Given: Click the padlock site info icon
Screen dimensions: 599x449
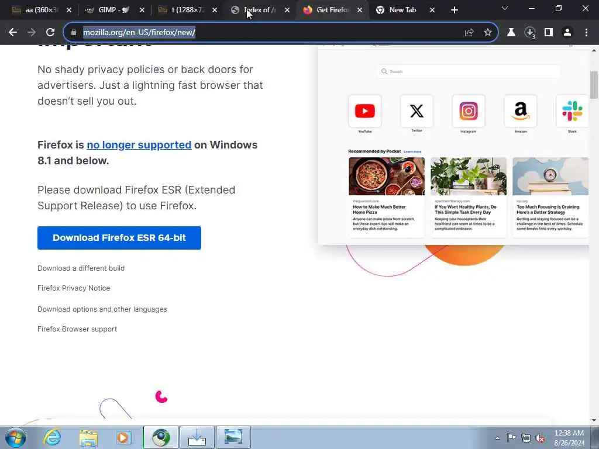Looking at the screenshot, I should pyautogui.click(x=74, y=33).
